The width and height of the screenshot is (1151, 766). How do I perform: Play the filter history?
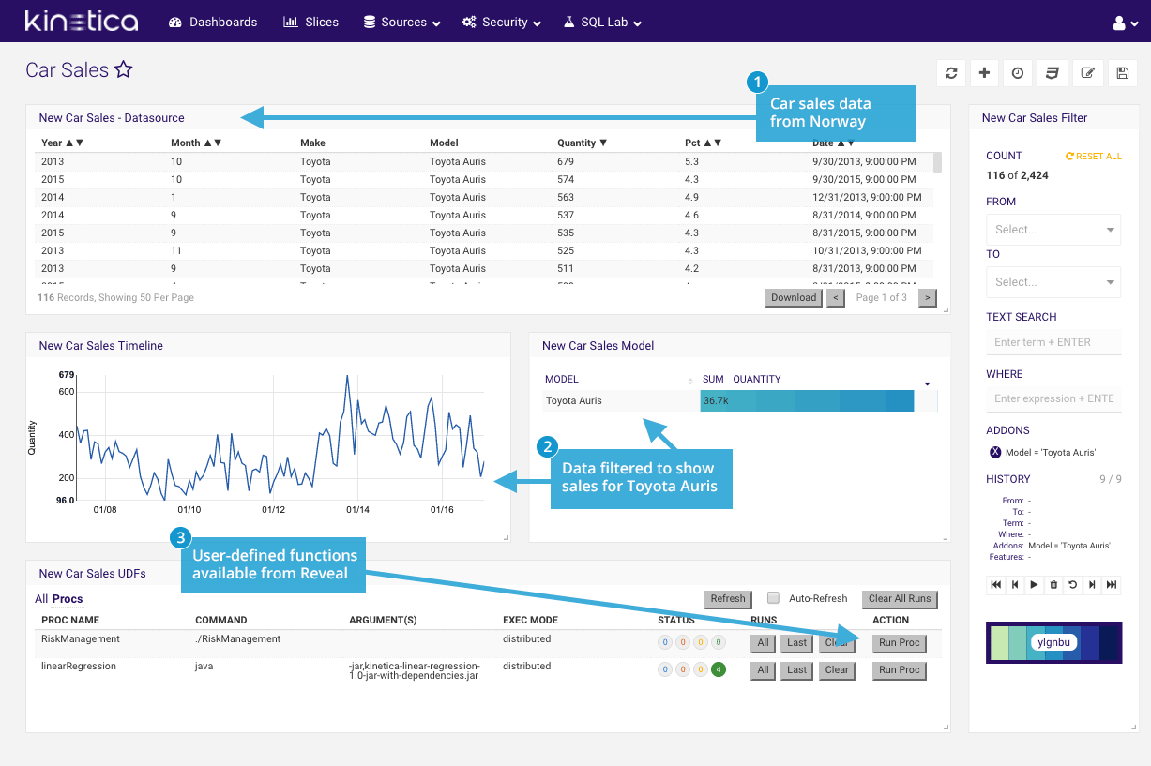(1034, 585)
